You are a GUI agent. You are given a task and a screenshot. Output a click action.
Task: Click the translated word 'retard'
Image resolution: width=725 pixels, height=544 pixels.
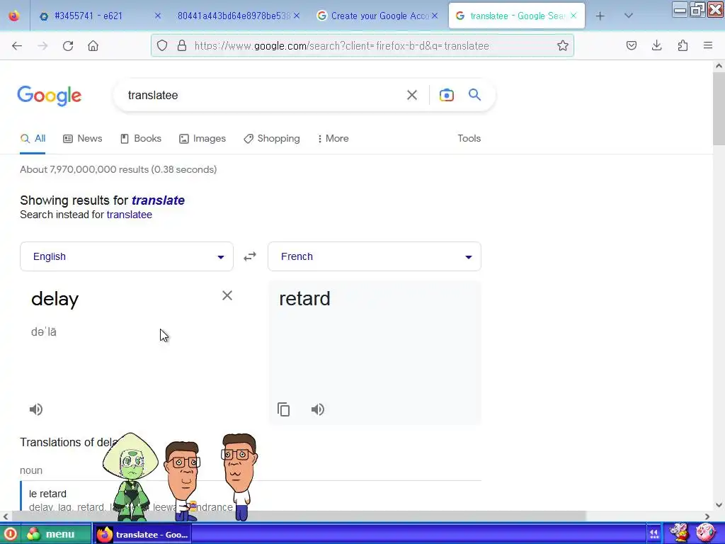[x=304, y=298]
